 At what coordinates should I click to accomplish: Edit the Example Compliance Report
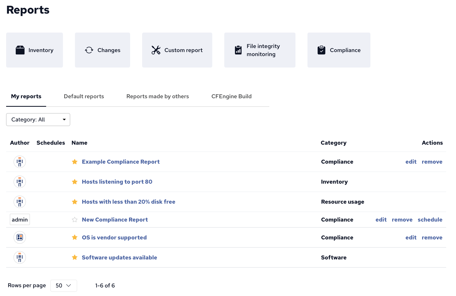coord(411,162)
